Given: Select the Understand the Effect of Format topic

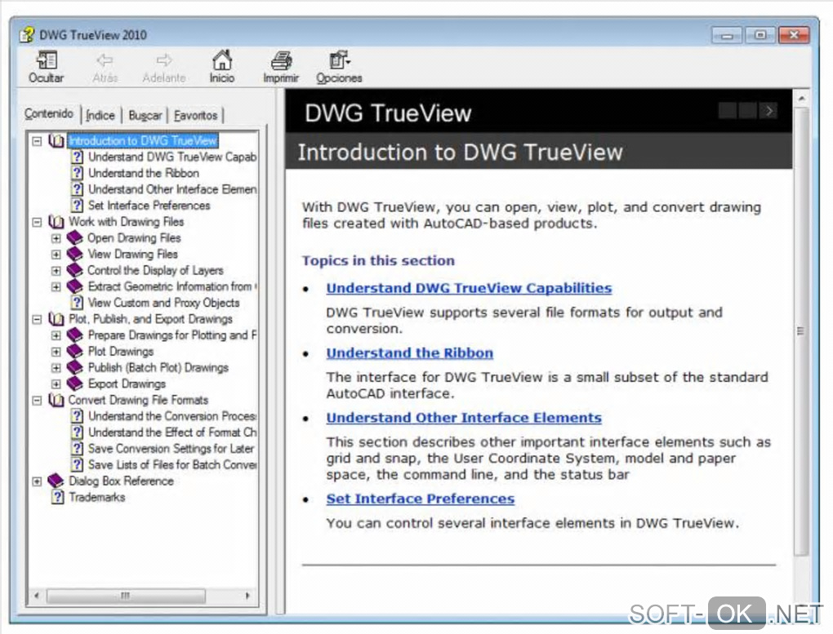Looking at the screenshot, I should 172,432.
